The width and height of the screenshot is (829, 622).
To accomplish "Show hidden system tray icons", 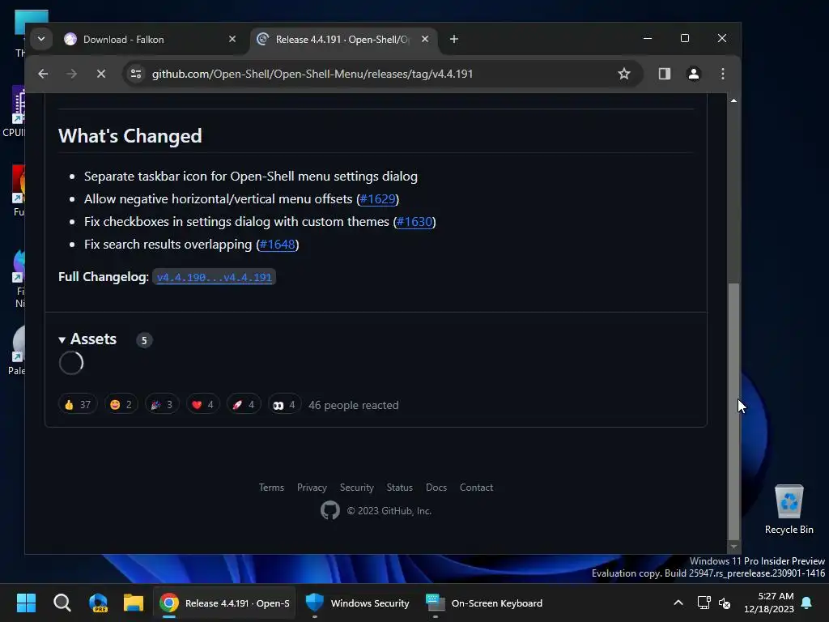I will click(678, 603).
